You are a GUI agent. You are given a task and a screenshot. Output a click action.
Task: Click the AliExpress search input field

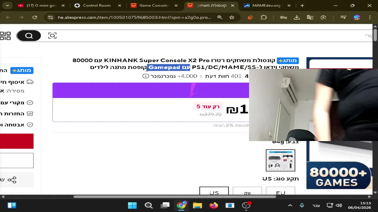click(214, 36)
